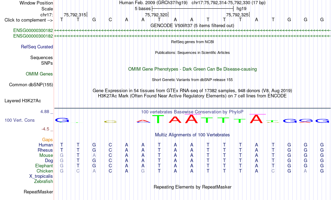Image resolution: width=331 pixels, height=200 pixels.
Task: Click the orange Gaps row label
Action: (x=47, y=139)
